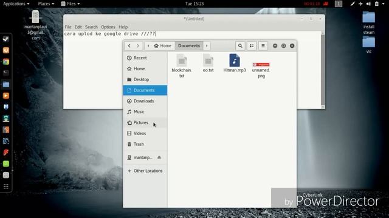This screenshot has height=218, width=389.
Task: Open Chrome from the dock
Action: coord(6,62)
